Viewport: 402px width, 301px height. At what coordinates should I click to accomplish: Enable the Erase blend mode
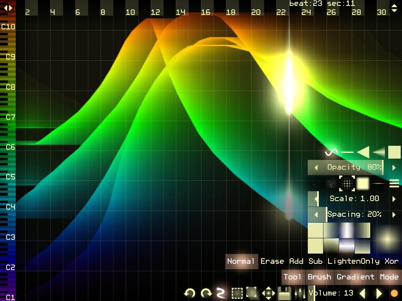pyautogui.click(x=272, y=261)
